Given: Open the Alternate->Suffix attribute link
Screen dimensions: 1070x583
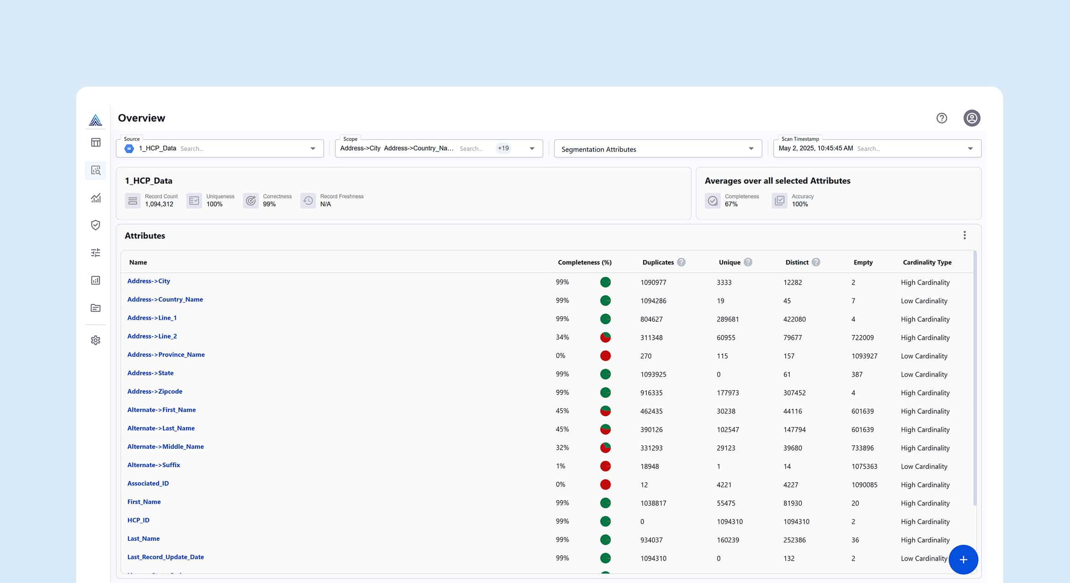Looking at the screenshot, I should pos(153,465).
